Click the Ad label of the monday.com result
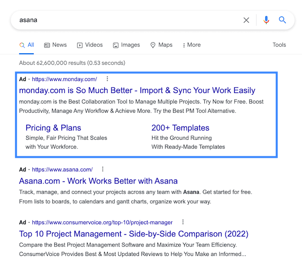 point(23,79)
